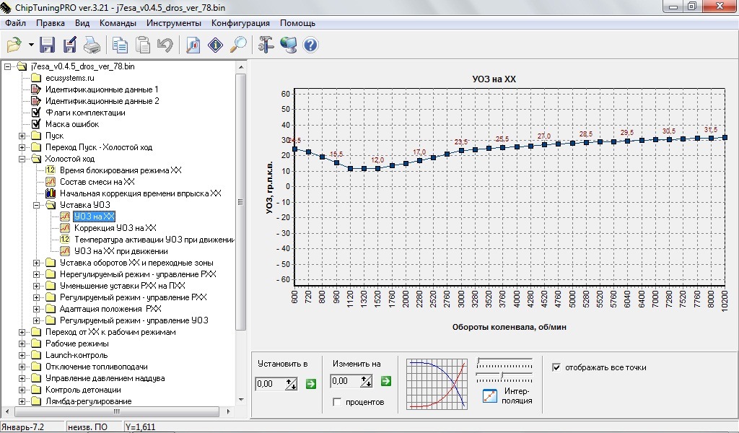Image resolution: width=739 pixels, height=433 pixels.
Task: Click the 'Установить в' value input field
Action: click(x=270, y=384)
